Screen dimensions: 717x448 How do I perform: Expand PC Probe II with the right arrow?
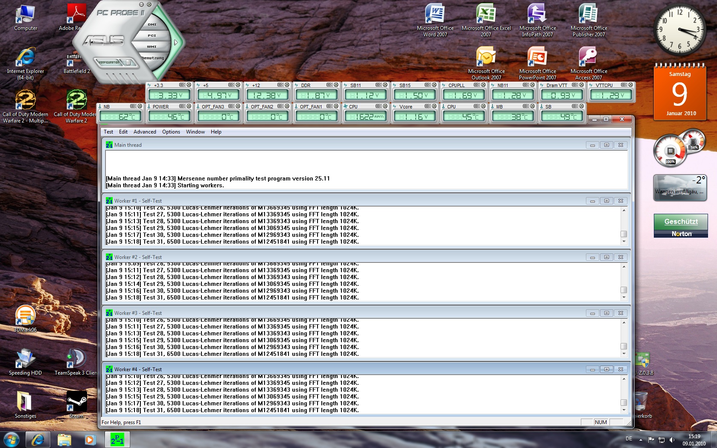[x=175, y=42]
